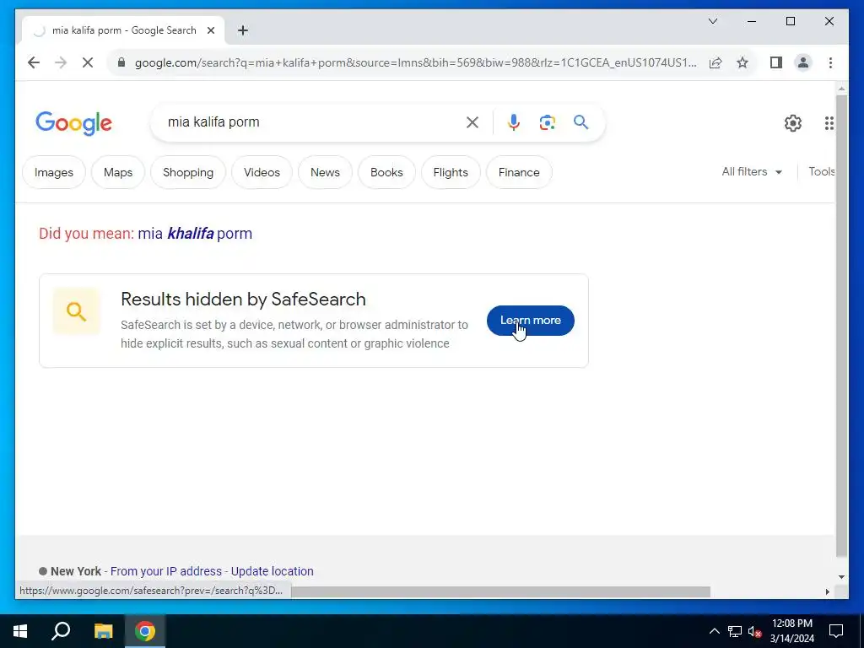Click the Chrome taskbar icon
Image resolution: width=864 pixels, height=648 pixels.
pos(145,631)
